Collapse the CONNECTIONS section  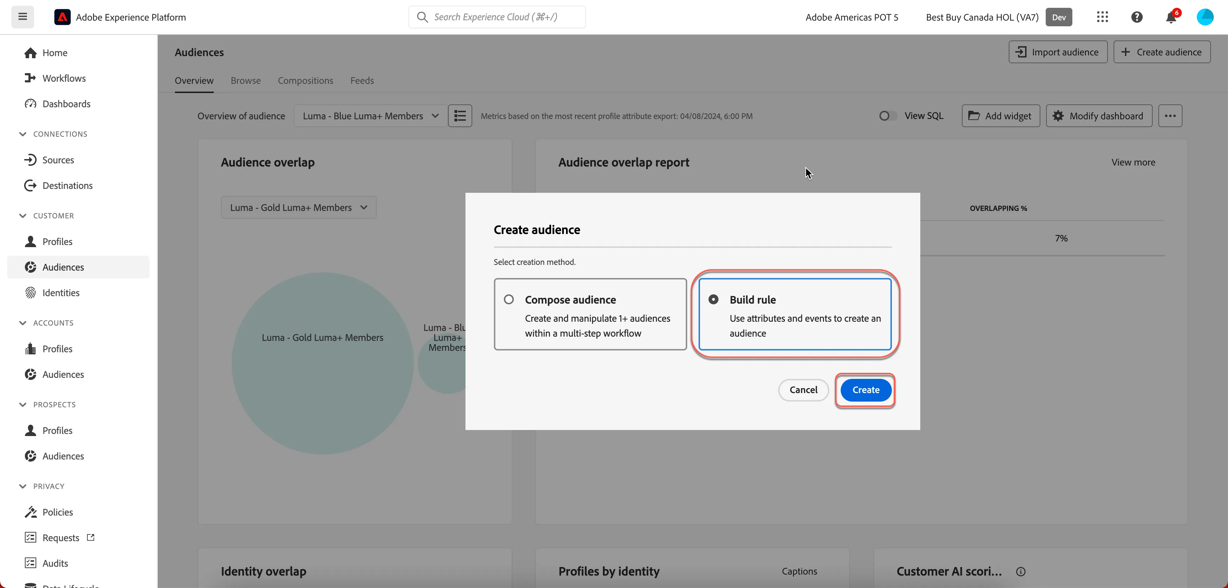22,134
